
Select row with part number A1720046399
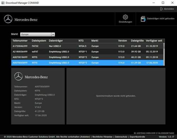pos(87,46)
